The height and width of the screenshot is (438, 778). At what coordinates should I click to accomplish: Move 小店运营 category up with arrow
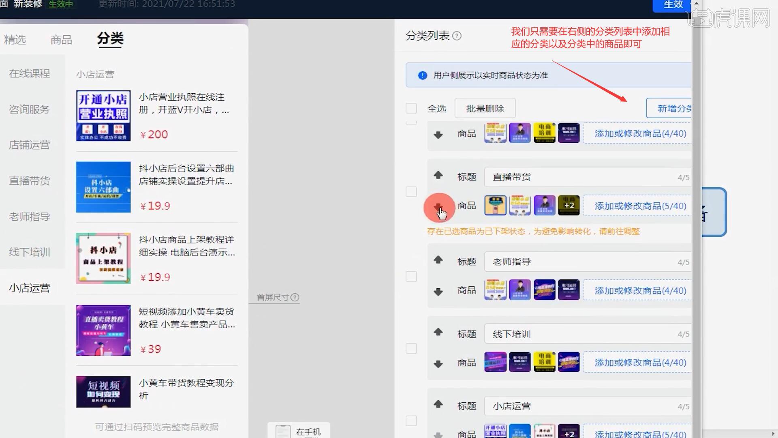tap(438, 404)
